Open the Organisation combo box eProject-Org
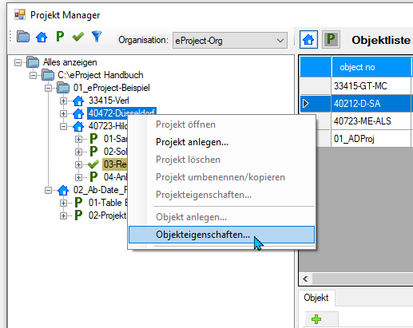 coord(230,41)
